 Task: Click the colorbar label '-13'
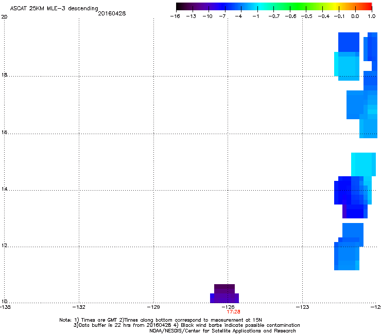191,16
